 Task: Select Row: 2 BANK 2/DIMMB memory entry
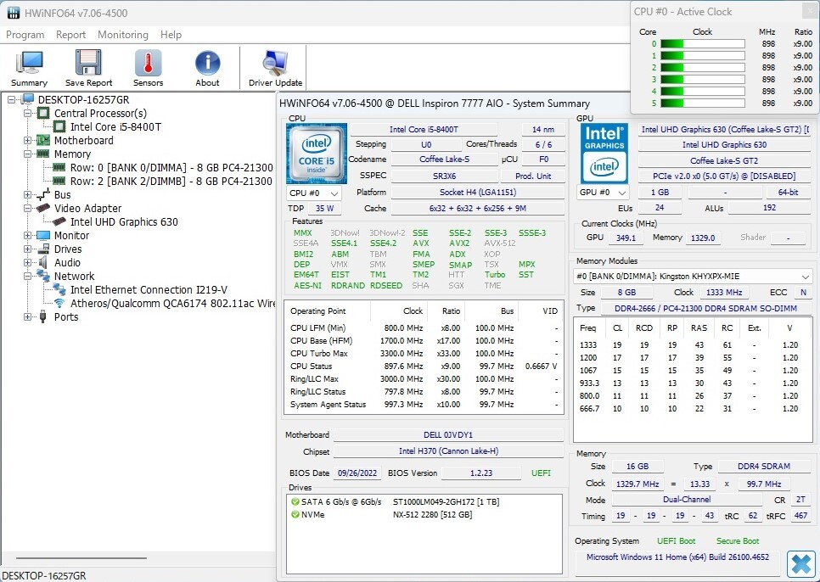click(171, 182)
